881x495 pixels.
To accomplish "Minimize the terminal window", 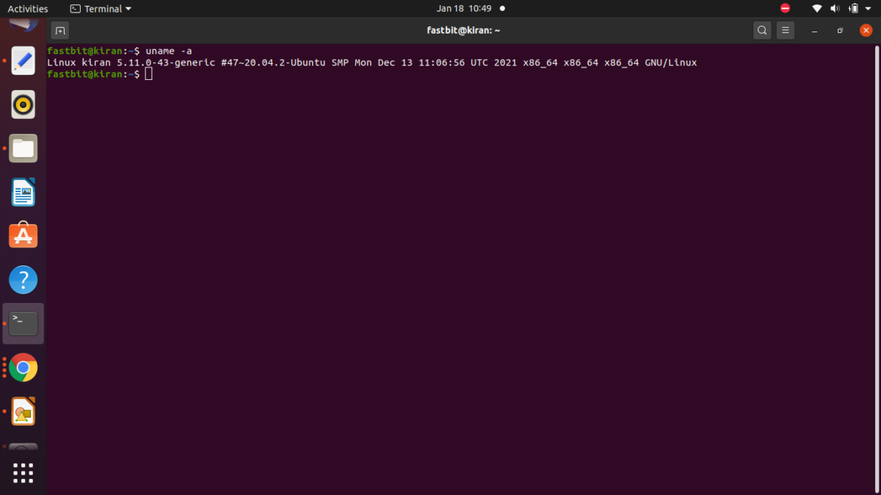I will point(815,31).
